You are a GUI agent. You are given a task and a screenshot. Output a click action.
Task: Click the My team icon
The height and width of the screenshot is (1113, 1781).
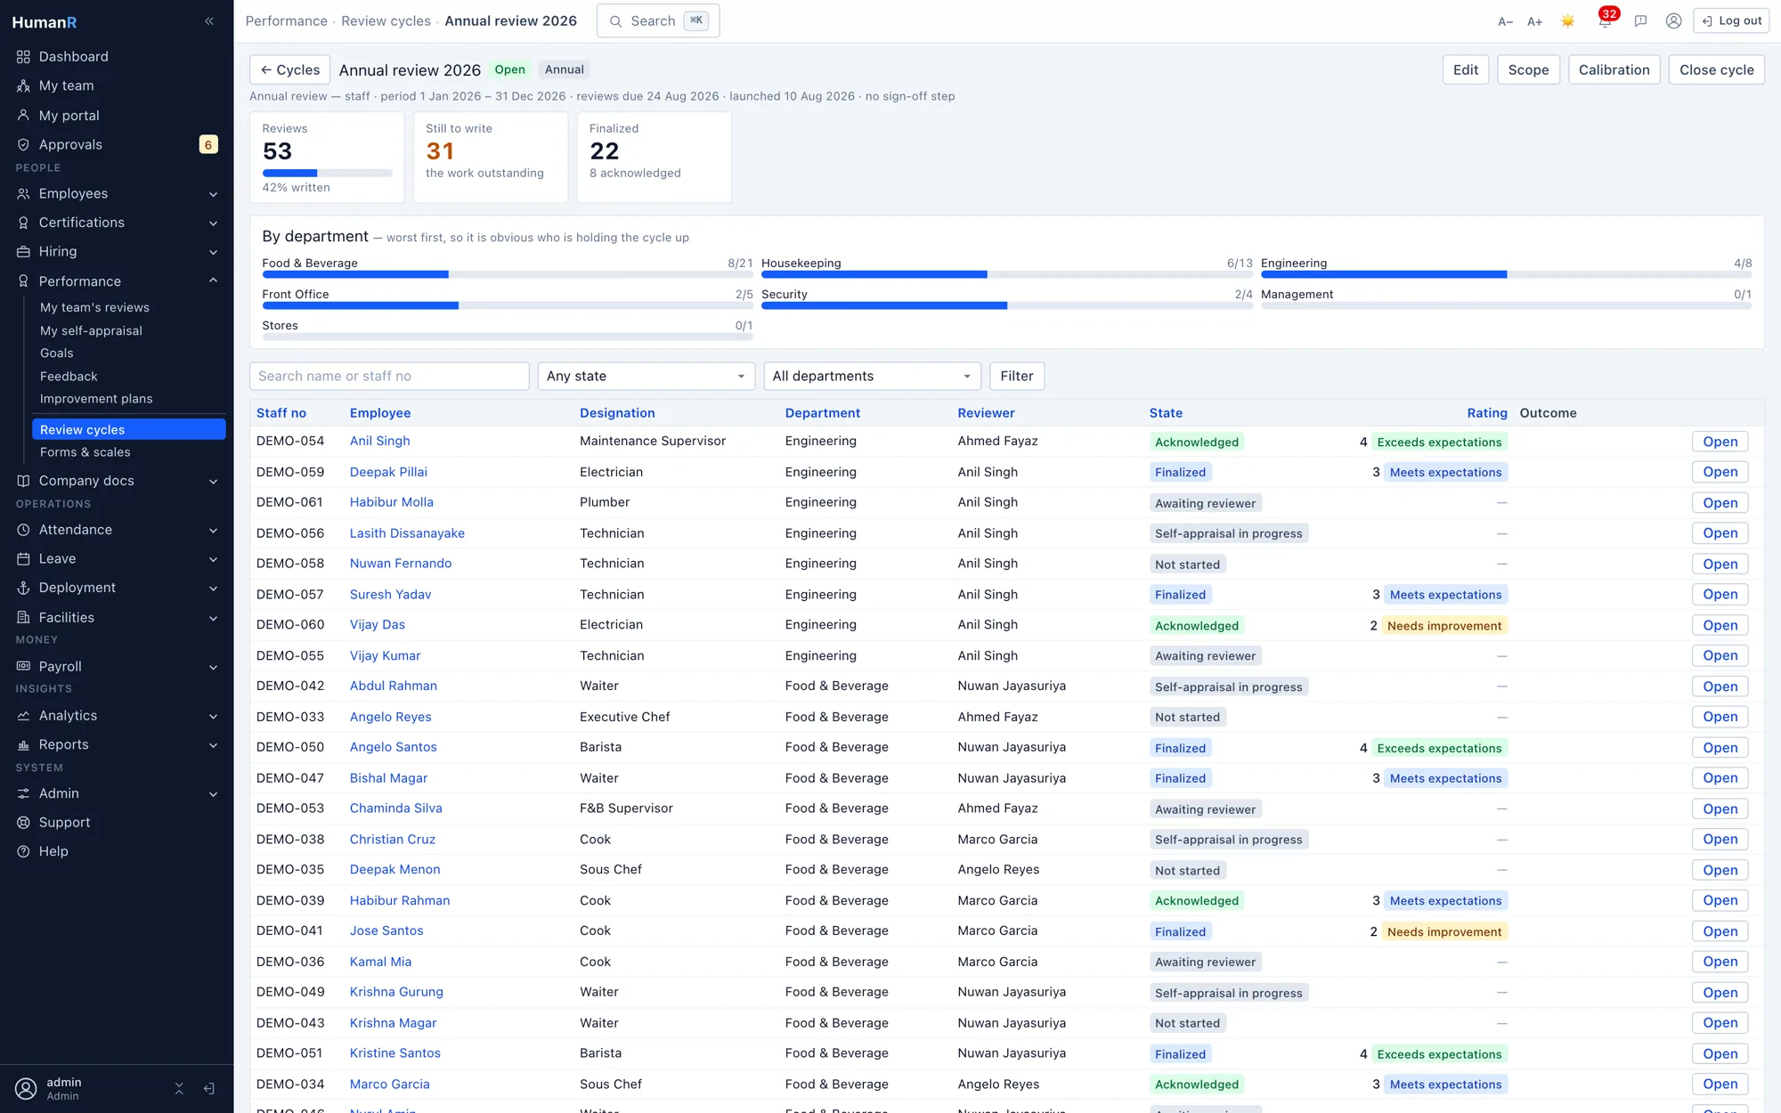[23, 86]
